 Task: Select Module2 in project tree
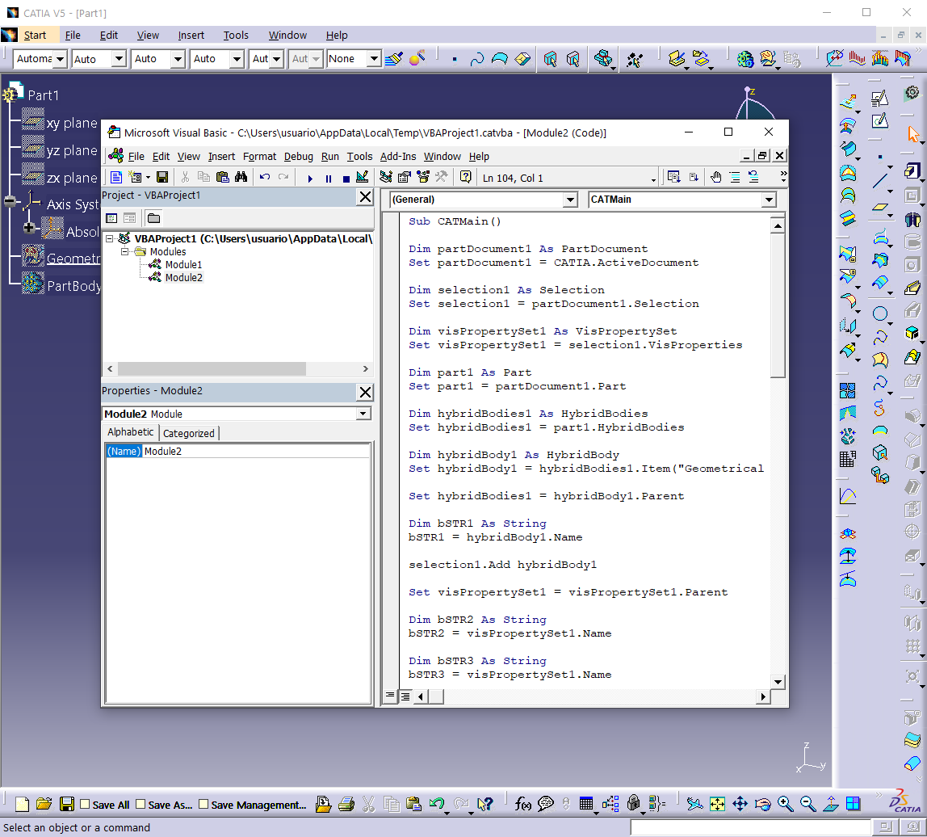pos(184,277)
